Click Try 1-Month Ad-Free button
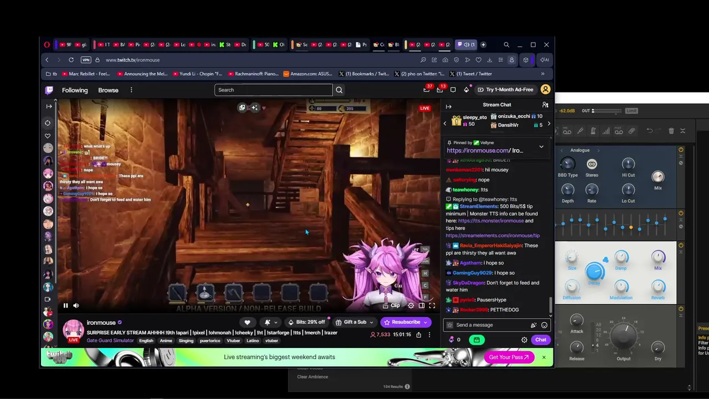The image size is (709, 399). point(506,90)
